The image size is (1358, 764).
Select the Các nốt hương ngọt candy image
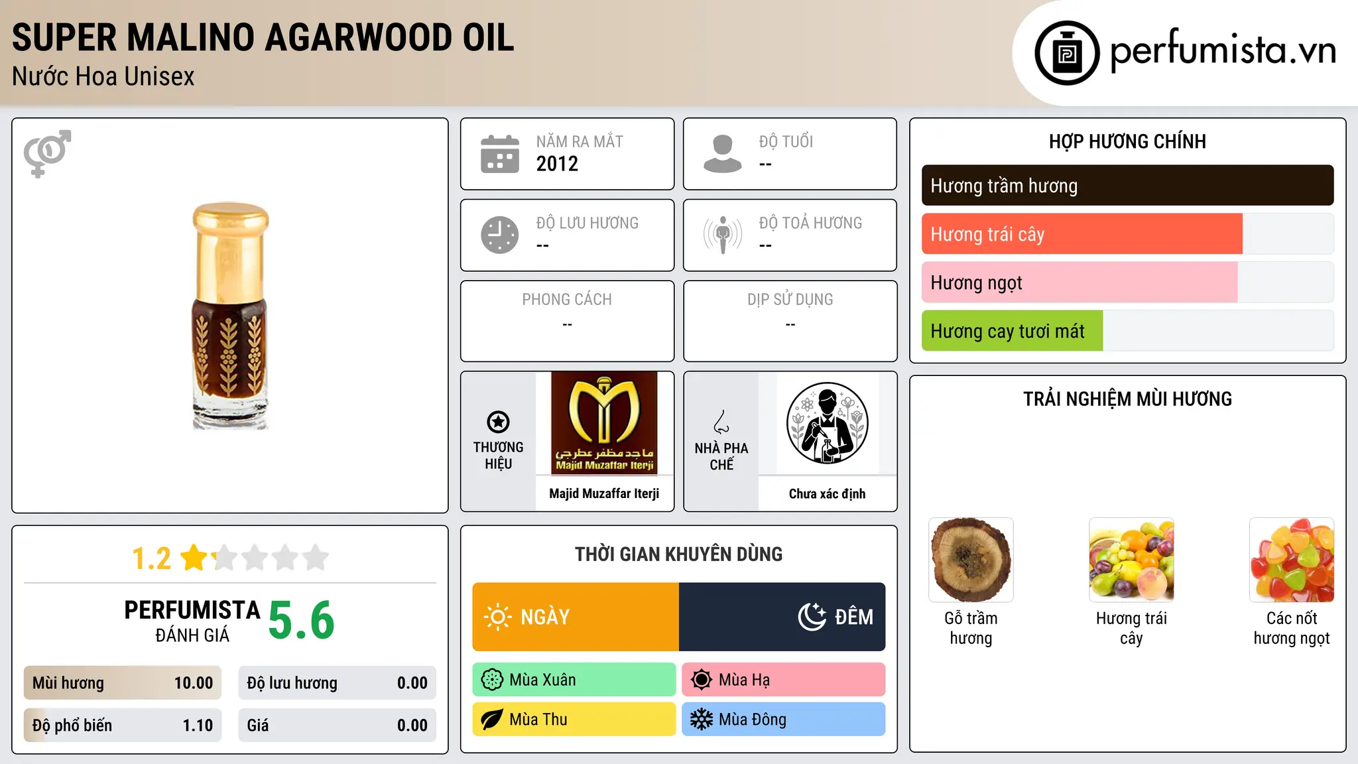(1292, 560)
